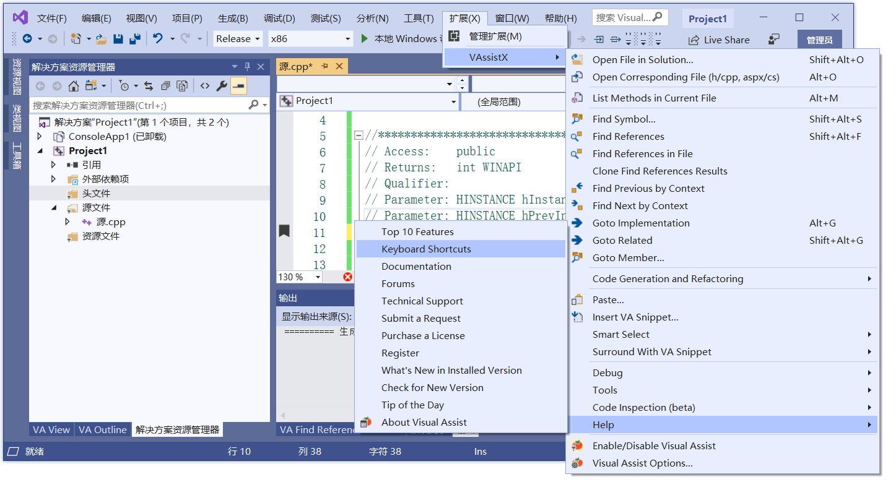Click the magnifier icon in Visual Studio search box

(658, 17)
